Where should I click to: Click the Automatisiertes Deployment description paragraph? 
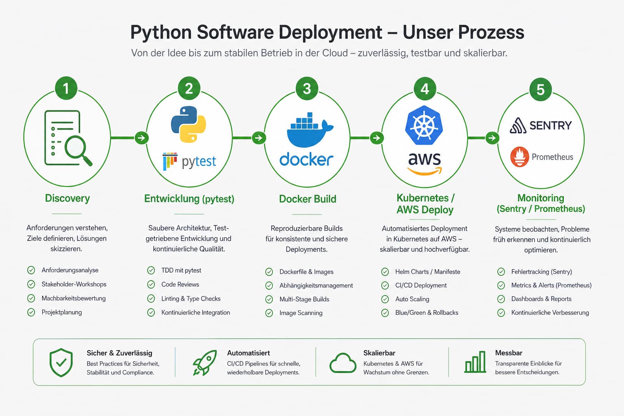click(425, 239)
